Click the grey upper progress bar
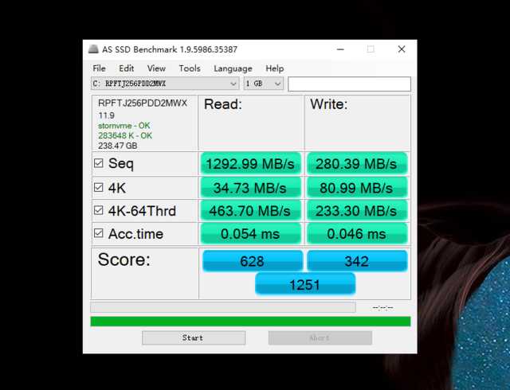510x390 pixels. tap(223, 307)
